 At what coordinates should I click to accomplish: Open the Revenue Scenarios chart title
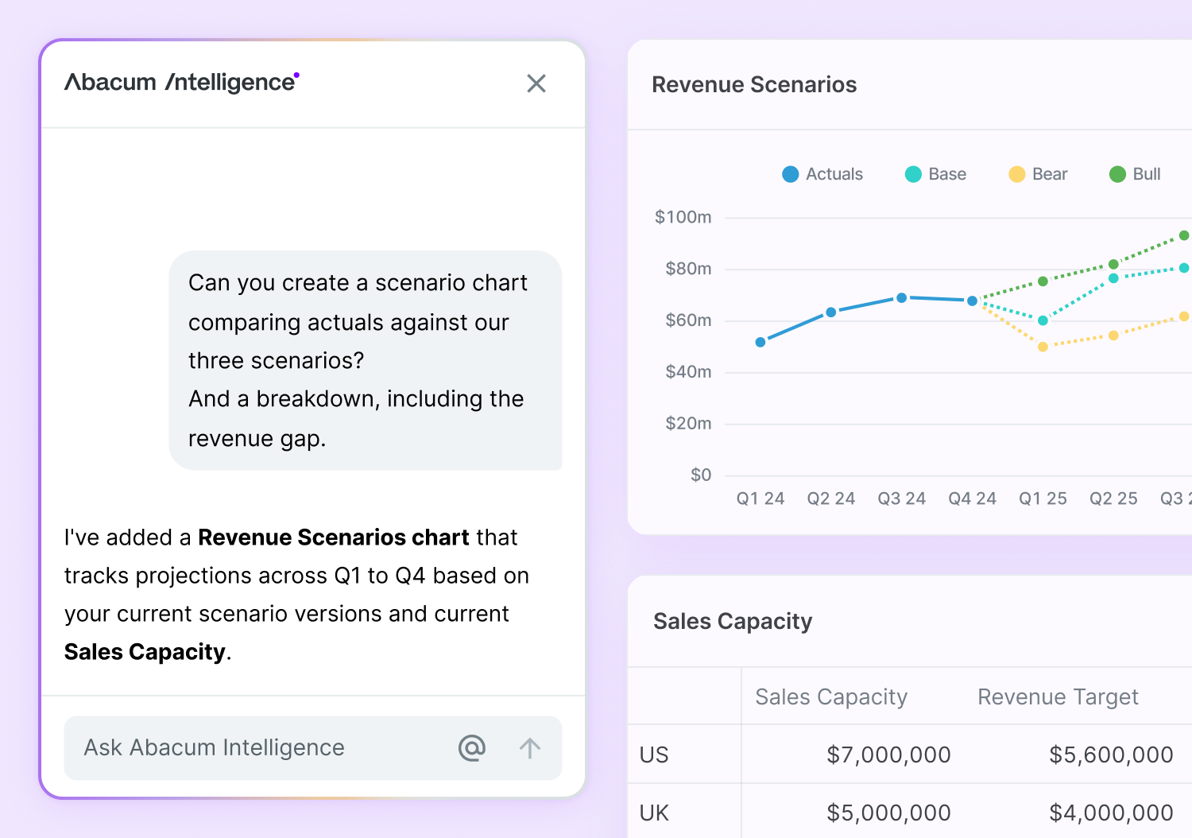point(754,85)
